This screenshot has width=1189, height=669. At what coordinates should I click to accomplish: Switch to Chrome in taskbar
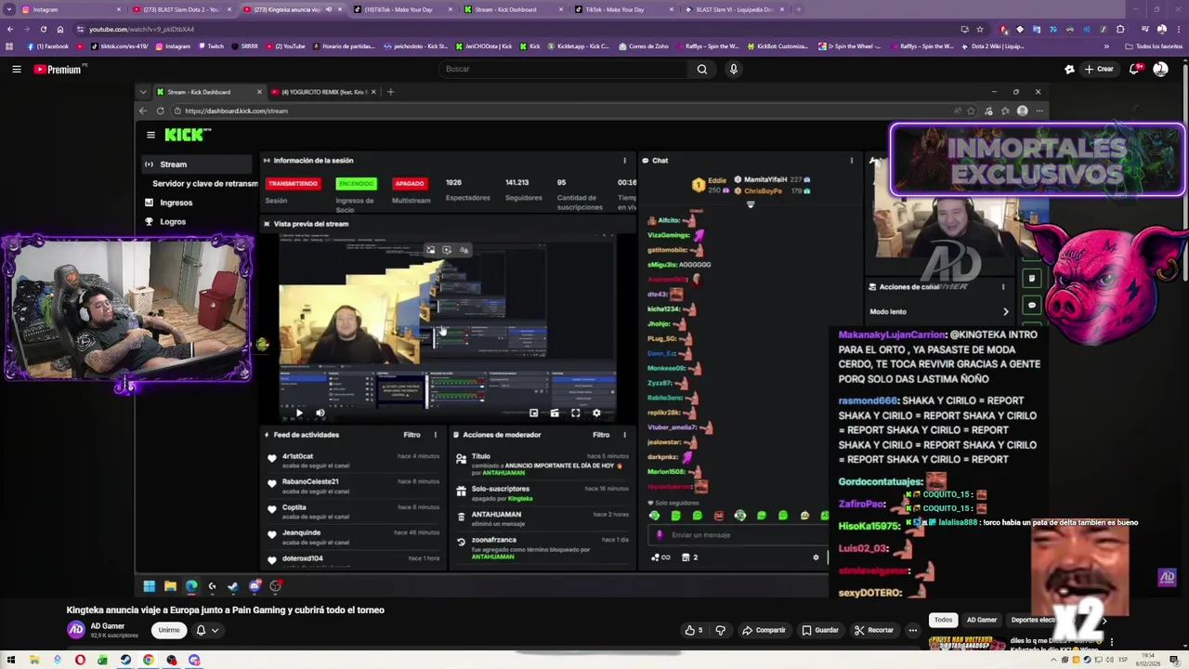click(x=149, y=661)
